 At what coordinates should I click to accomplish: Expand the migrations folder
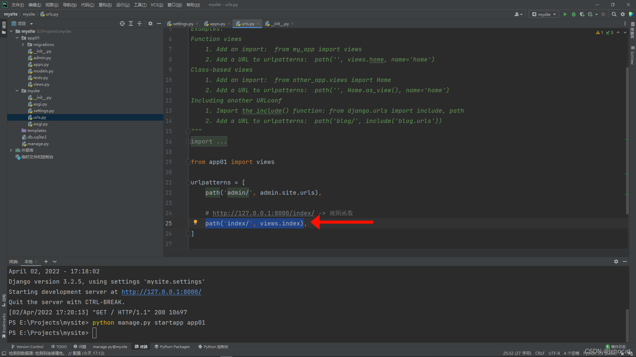[x=23, y=45]
